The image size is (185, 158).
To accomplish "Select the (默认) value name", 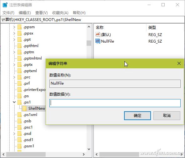I will pos(106,35).
